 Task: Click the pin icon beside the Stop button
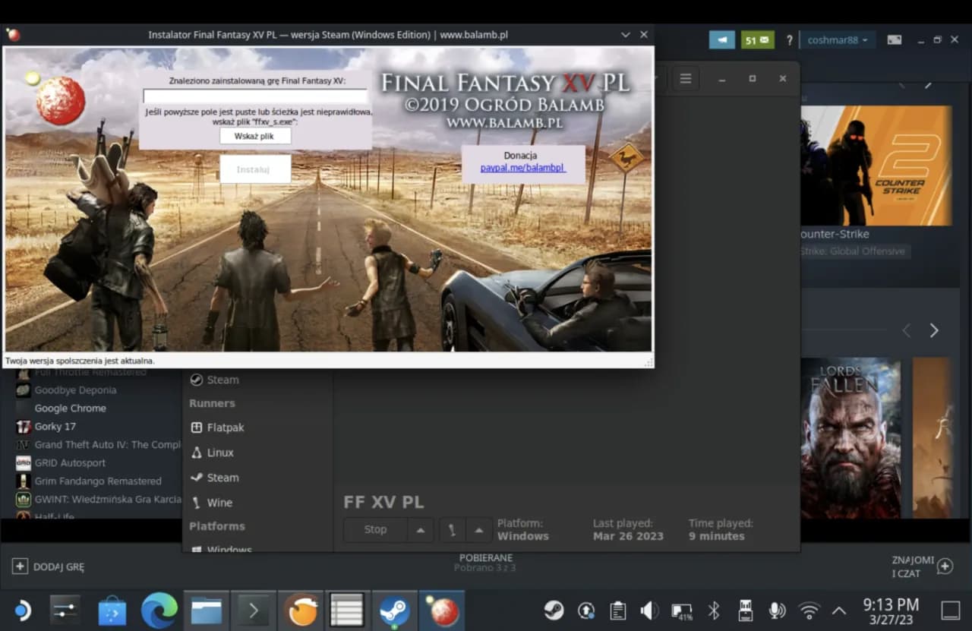(x=450, y=529)
